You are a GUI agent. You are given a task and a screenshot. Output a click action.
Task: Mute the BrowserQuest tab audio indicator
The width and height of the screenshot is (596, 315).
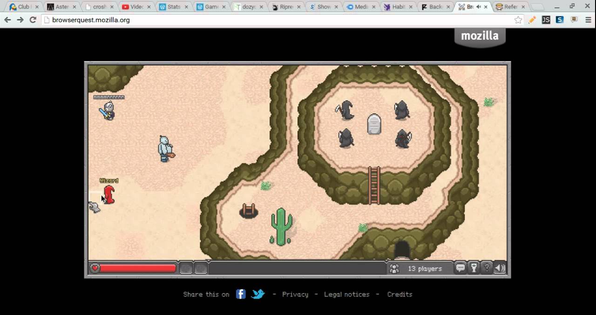[x=479, y=7]
